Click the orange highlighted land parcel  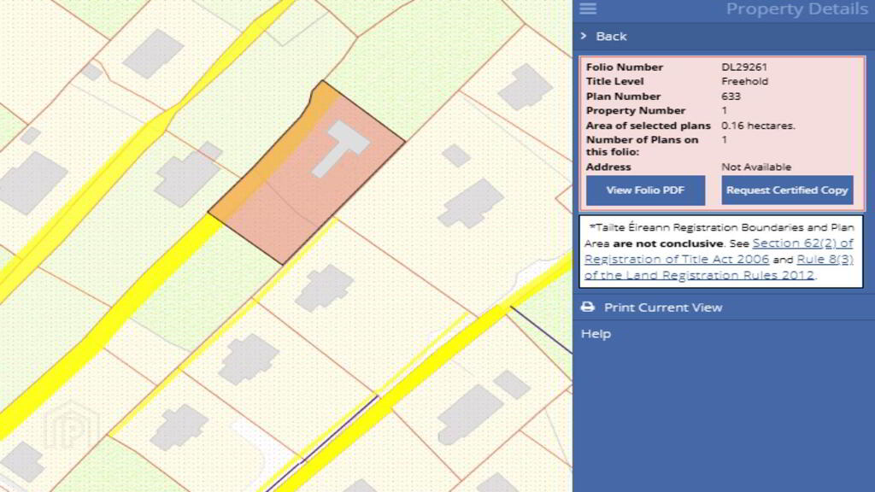[282, 205]
